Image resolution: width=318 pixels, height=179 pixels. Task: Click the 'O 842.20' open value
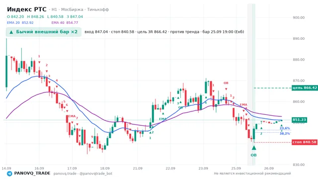pos(15,16)
